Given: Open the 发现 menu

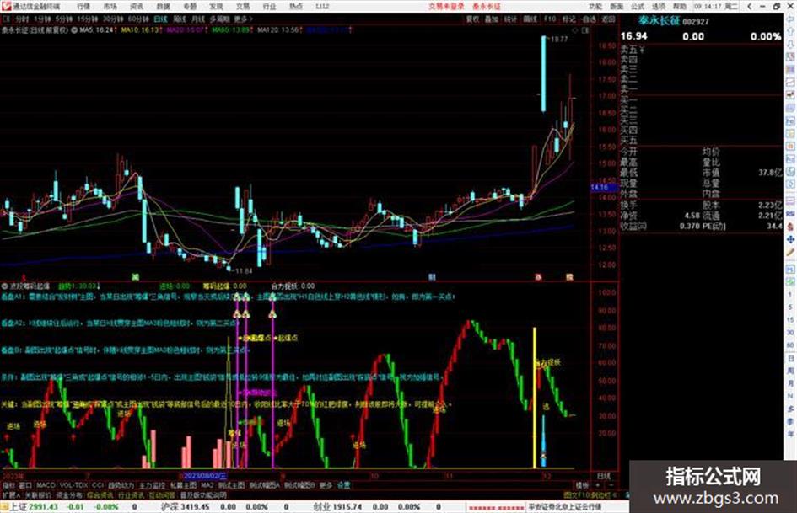Looking at the screenshot, I should click(216, 7).
